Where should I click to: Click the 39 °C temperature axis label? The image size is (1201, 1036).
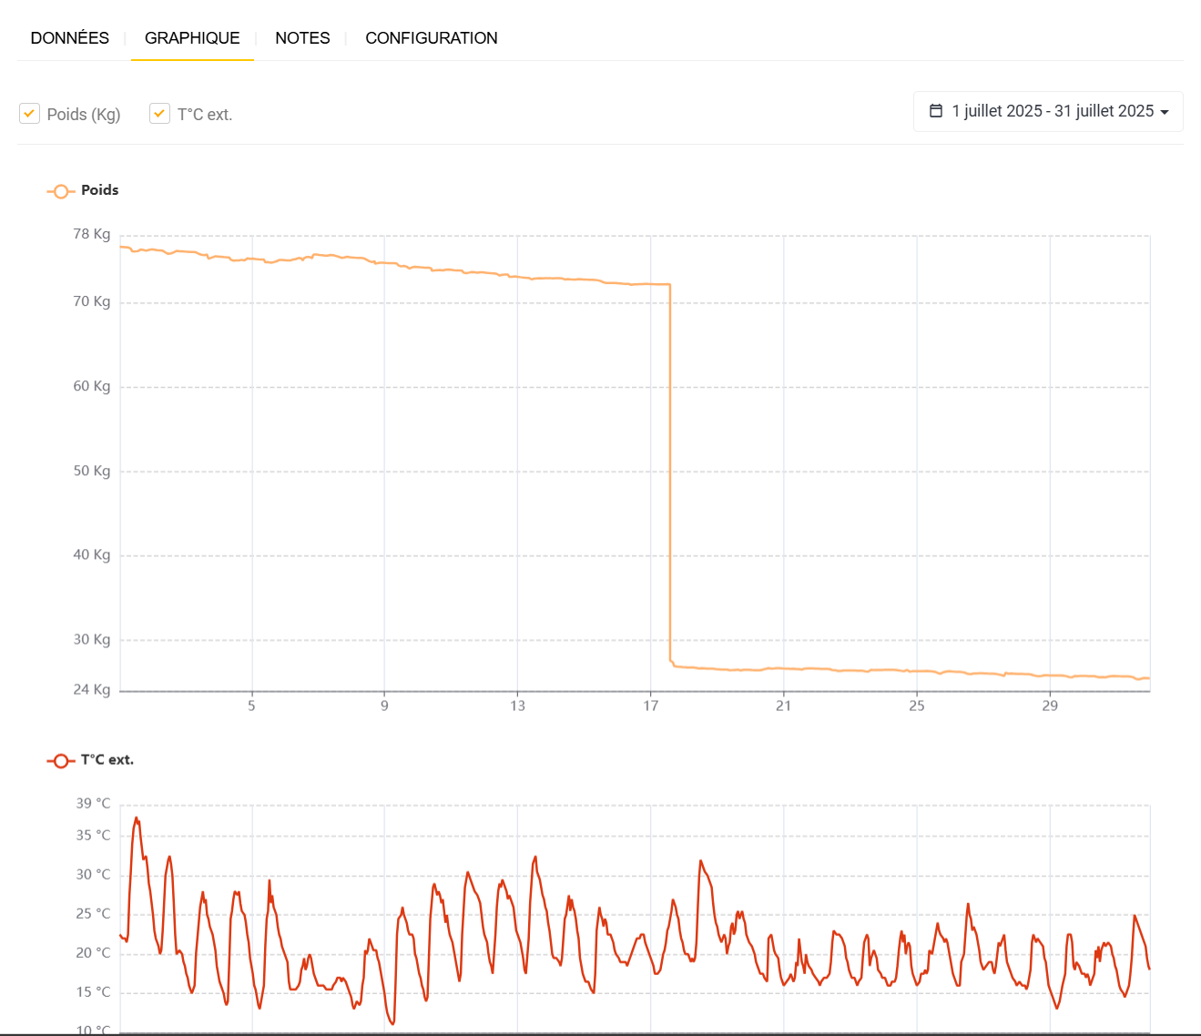(93, 803)
